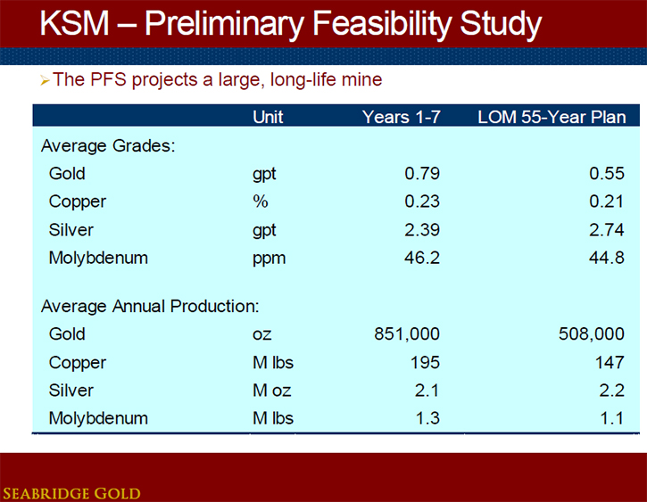Image resolution: width=647 pixels, height=502 pixels.
Task: Click the silver production value 2.1
Action: pyautogui.click(x=427, y=391)
